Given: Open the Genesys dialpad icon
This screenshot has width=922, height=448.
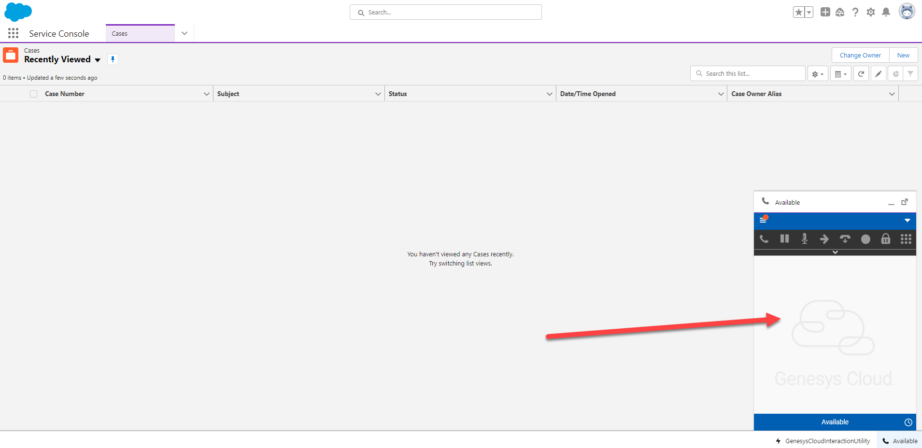Looking at the screenshot, I should (906, 239).
